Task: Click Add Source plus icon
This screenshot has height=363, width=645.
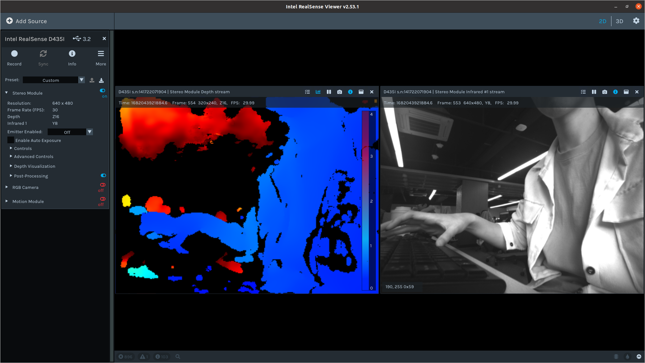Action: (9, 21)
